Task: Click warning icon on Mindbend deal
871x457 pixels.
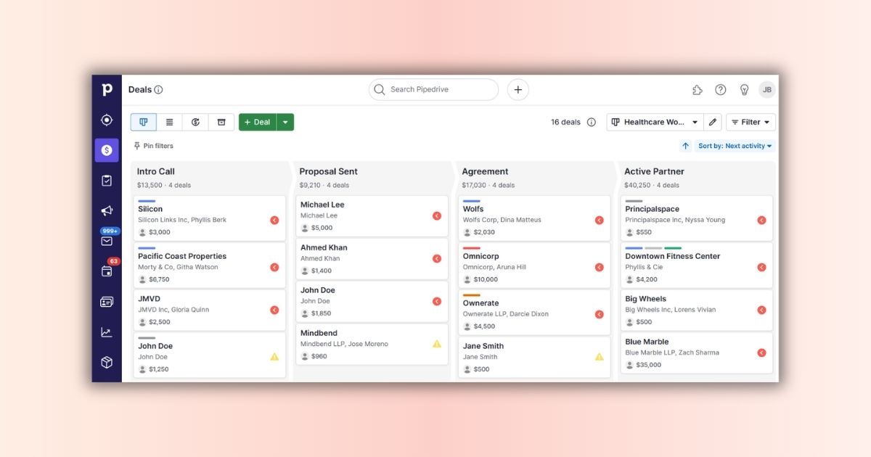Action: (437, 344)
